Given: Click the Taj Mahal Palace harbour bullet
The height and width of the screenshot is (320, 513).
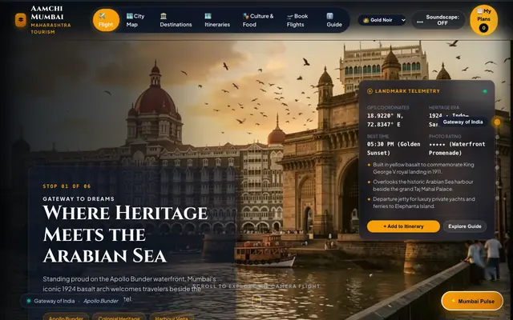Looking at the screenshot, I should point(423,185).
